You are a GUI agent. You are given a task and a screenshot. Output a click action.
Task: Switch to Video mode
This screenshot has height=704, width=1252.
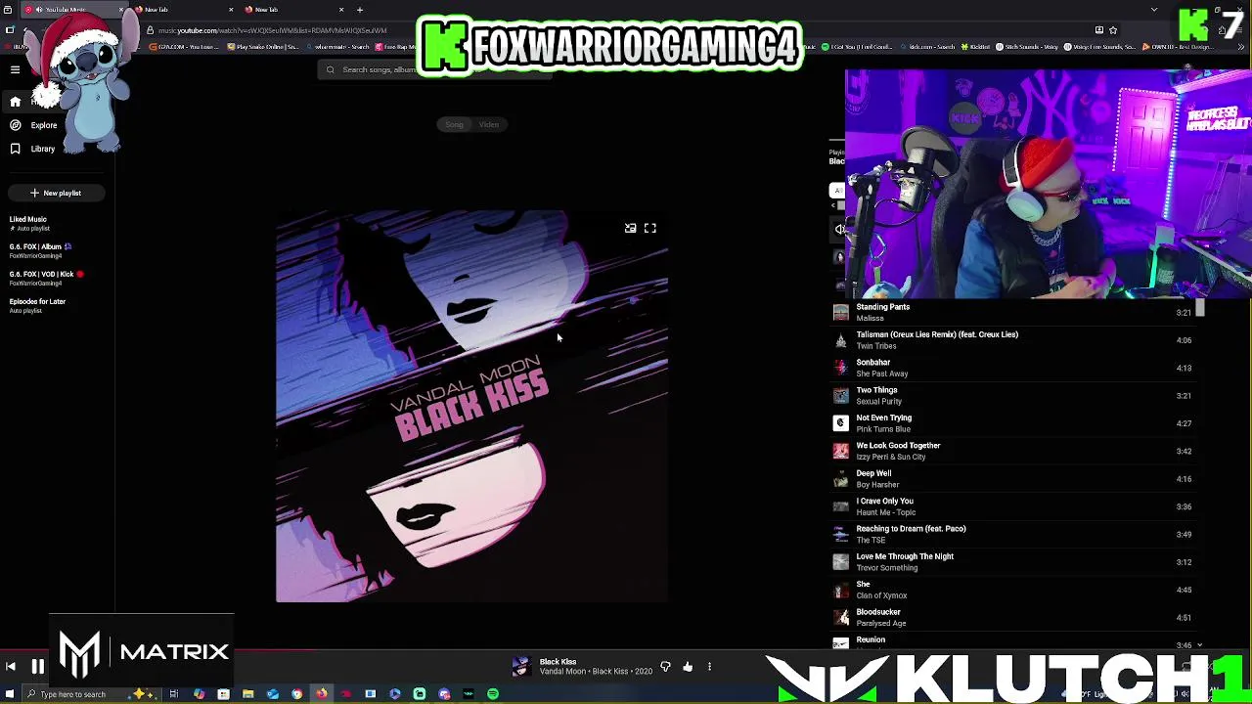point(489,124)
